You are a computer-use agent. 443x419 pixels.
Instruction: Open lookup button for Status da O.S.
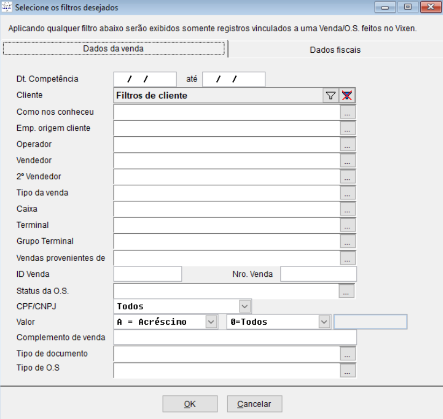[x=346, y=291]
